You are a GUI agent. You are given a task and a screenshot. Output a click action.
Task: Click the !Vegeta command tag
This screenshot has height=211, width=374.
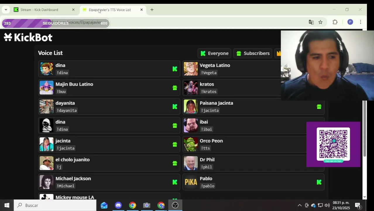(x=209, y=73)
